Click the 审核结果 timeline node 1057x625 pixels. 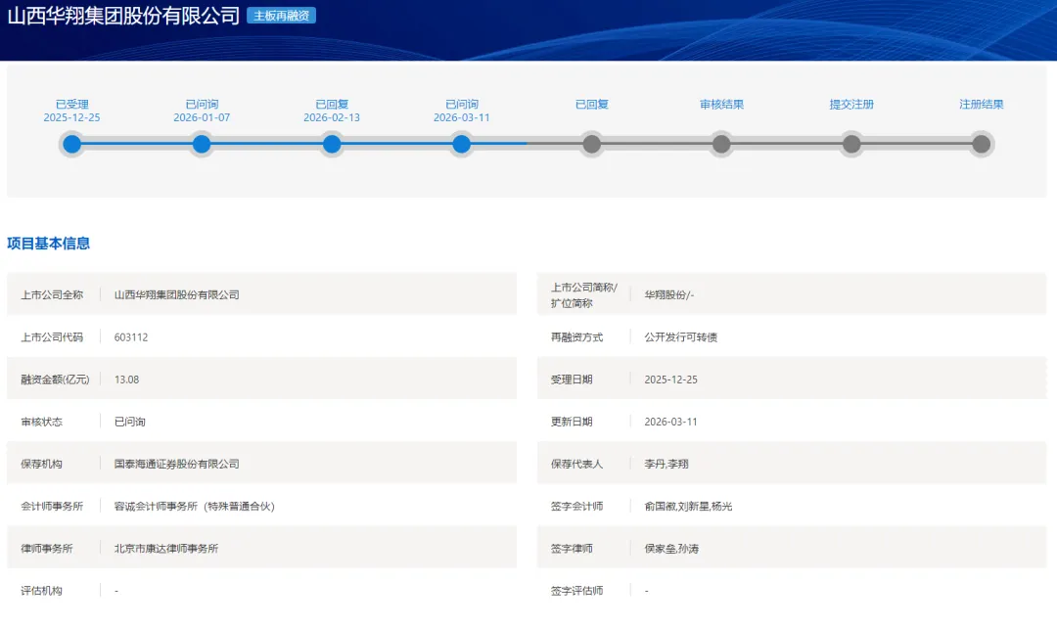pyautogui.click(x=721, y=144)
